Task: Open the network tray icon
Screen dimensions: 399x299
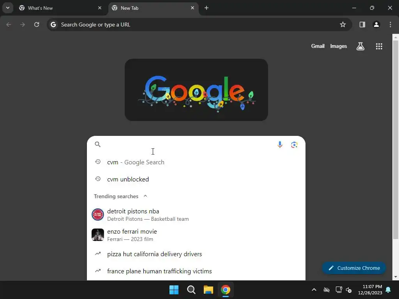Action: (x=339, y=290)
